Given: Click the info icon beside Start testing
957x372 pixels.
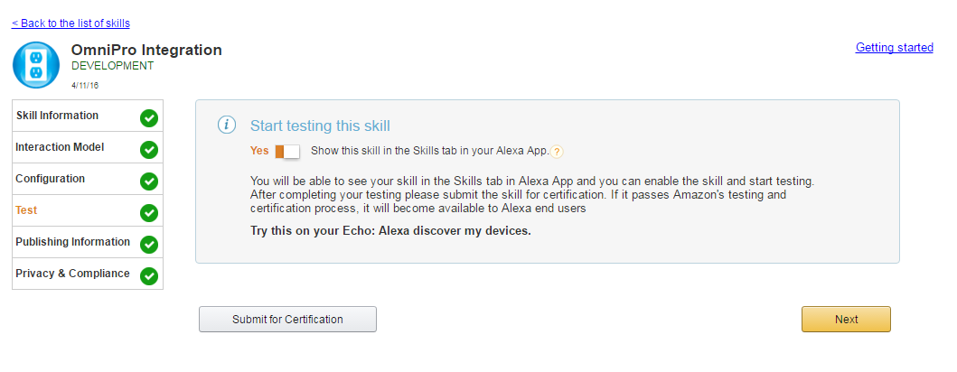Looking at the screenshot, I should [226, 126].
